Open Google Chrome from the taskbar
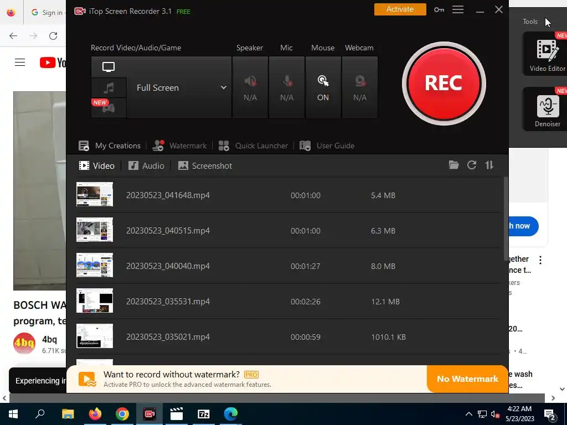This screenshot has height=425, width=567. [122, 414]
